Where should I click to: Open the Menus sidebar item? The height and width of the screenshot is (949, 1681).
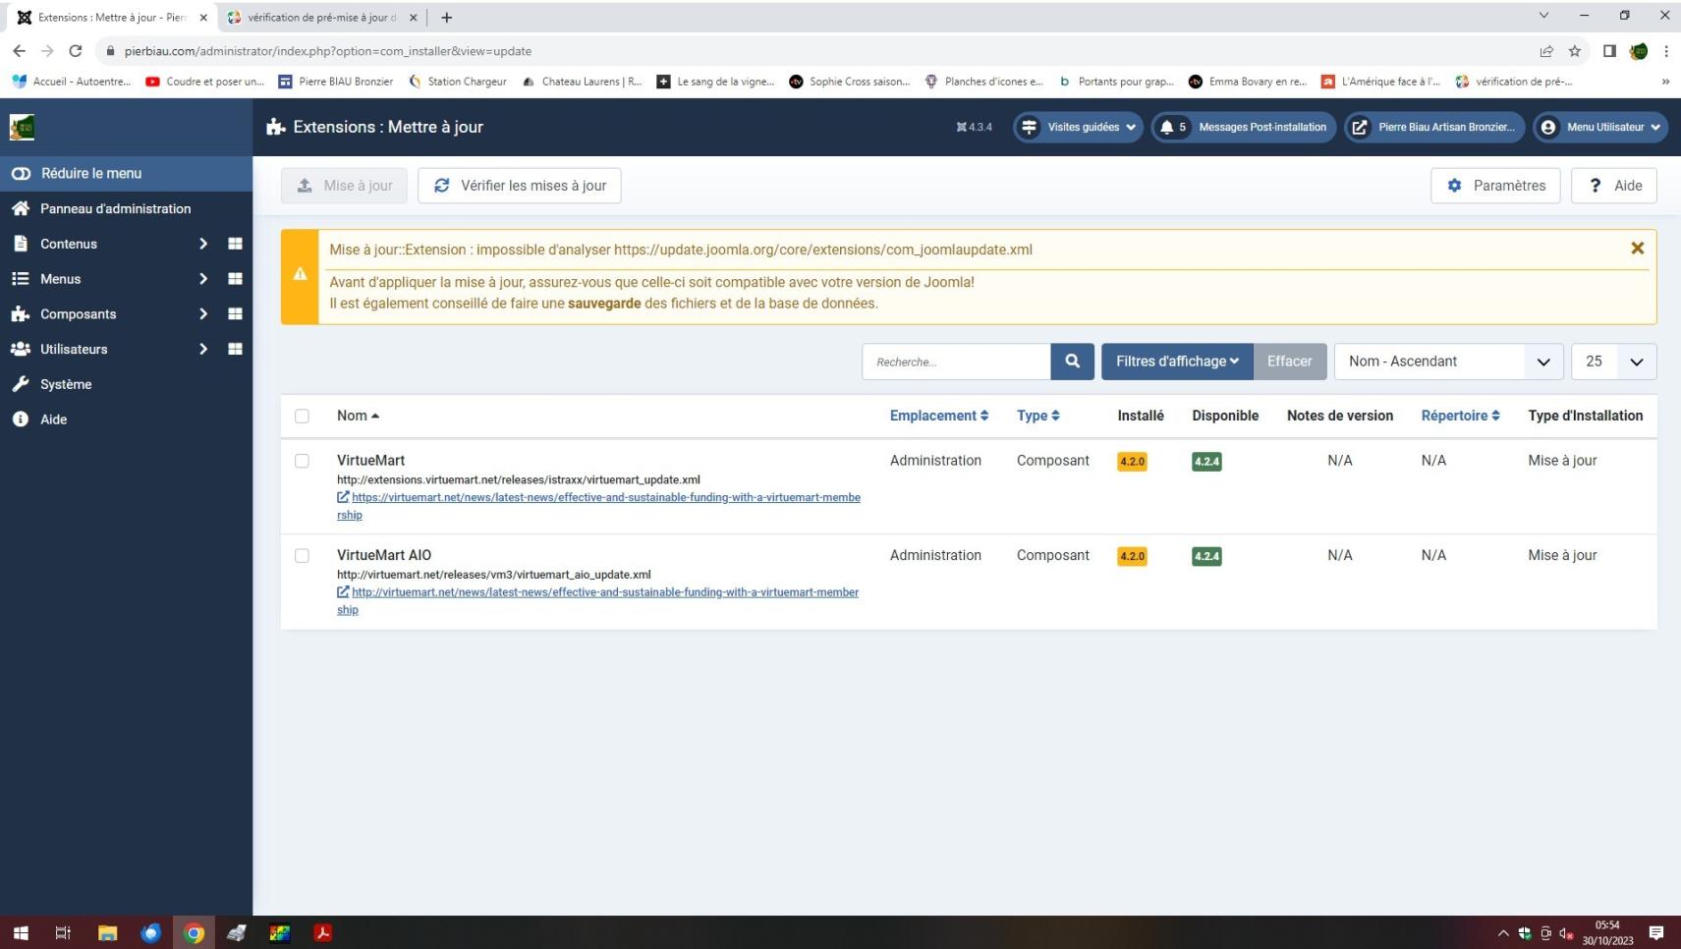point(60,279)
